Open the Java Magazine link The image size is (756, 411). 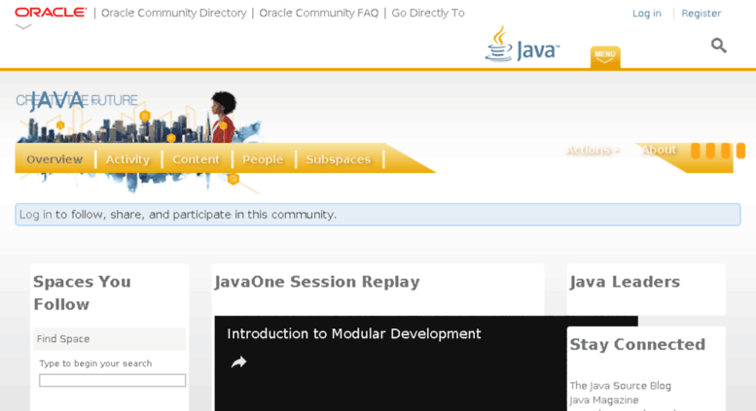pyautogui.click(x=603, y=400)
